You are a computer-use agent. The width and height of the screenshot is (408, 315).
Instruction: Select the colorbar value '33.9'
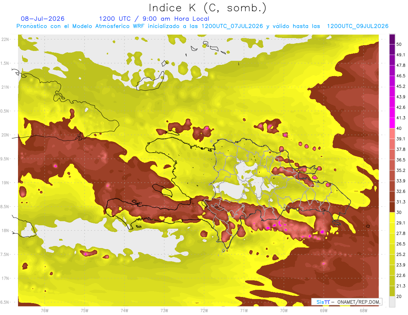(x=401, y=181)
